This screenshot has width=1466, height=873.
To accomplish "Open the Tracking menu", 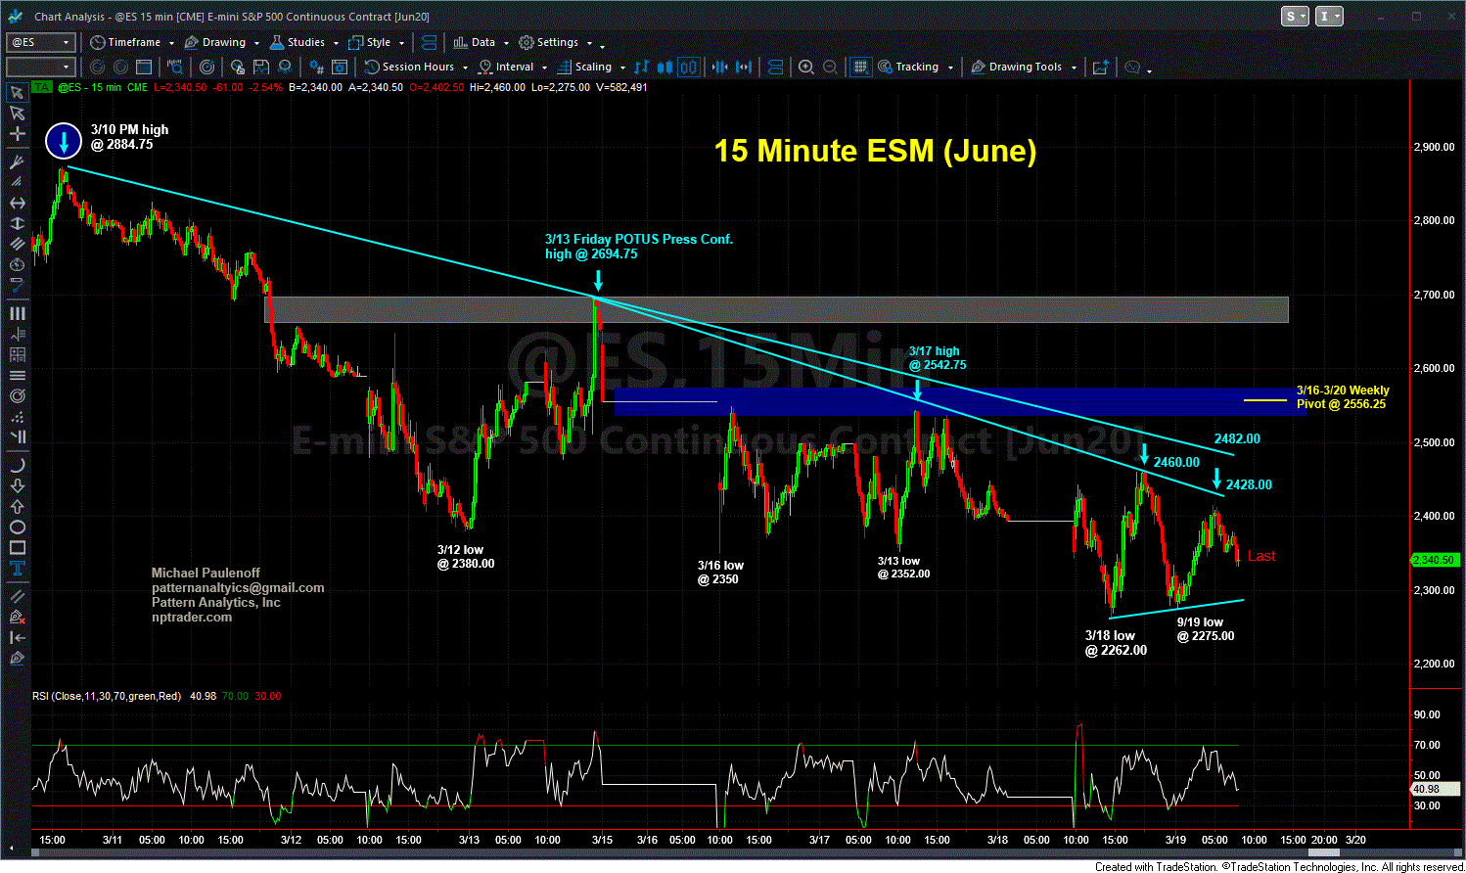I will click(916, 68).
